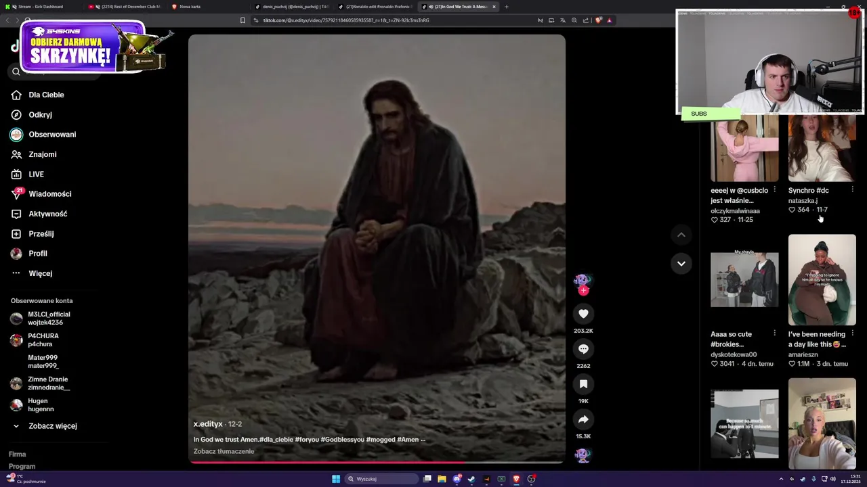Follow x.edityx via the red plus badge
867x487 pixels.
click(583, 291)
